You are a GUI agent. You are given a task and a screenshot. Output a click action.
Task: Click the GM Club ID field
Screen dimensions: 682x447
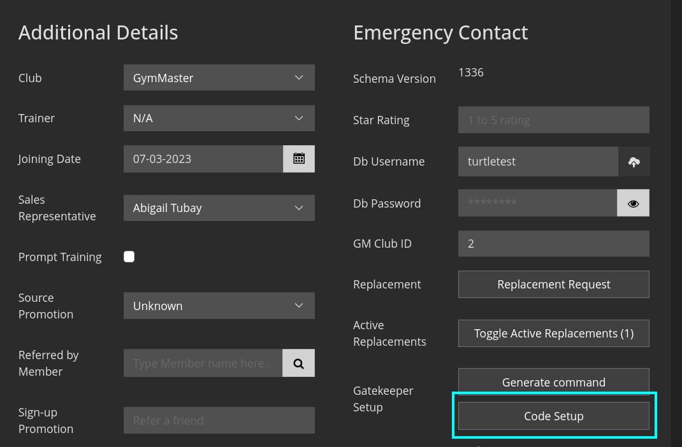553,244
